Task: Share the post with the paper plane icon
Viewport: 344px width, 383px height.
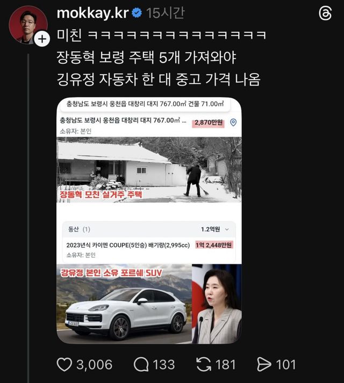Action: [264, 364]
